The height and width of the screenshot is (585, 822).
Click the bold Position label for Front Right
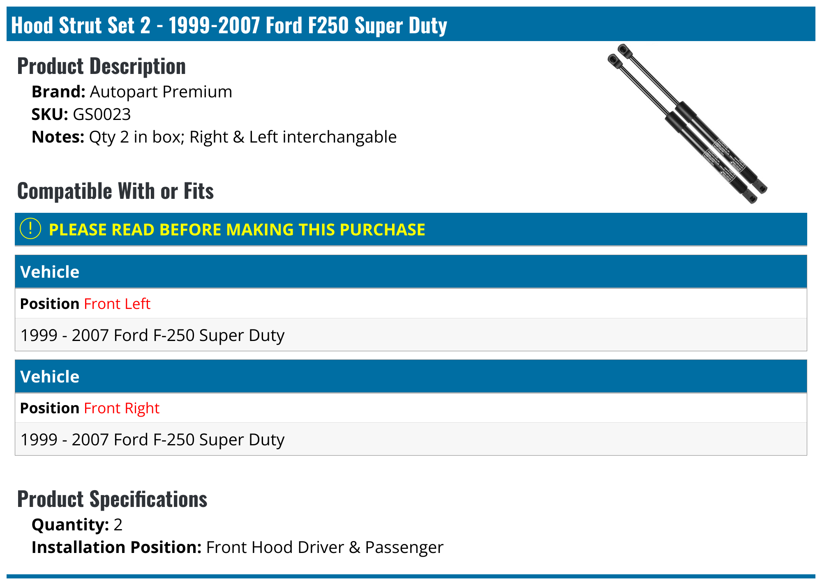click(x=49, y=408)
